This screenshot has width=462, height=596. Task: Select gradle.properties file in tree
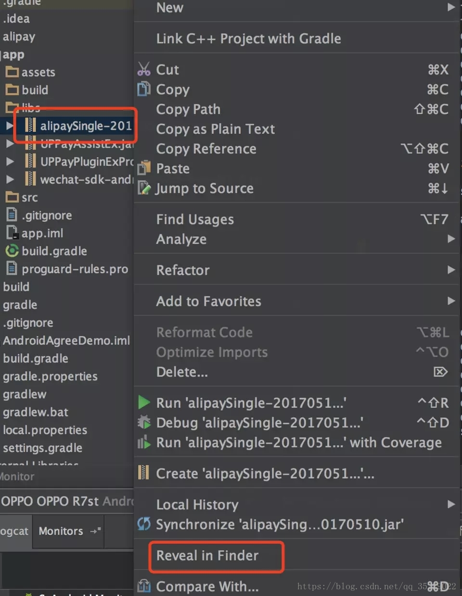(50, 376)
